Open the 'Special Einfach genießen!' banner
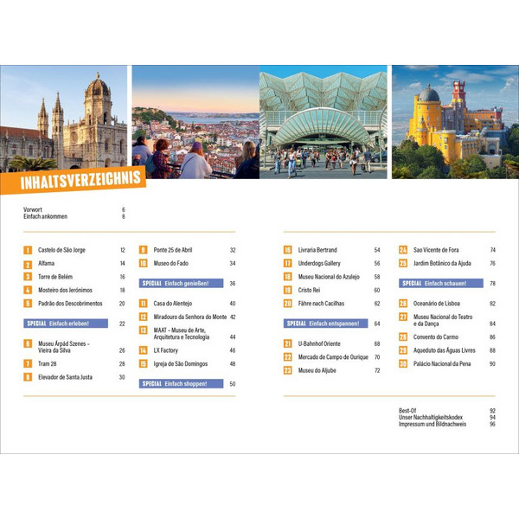 [x=181, y=284]
